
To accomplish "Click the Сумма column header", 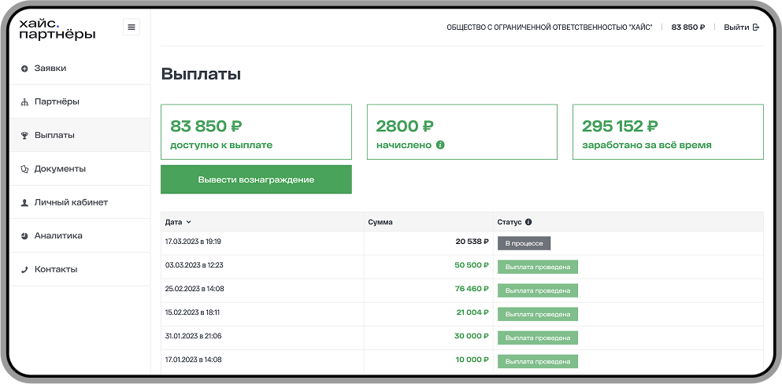I will click(380, 222).
